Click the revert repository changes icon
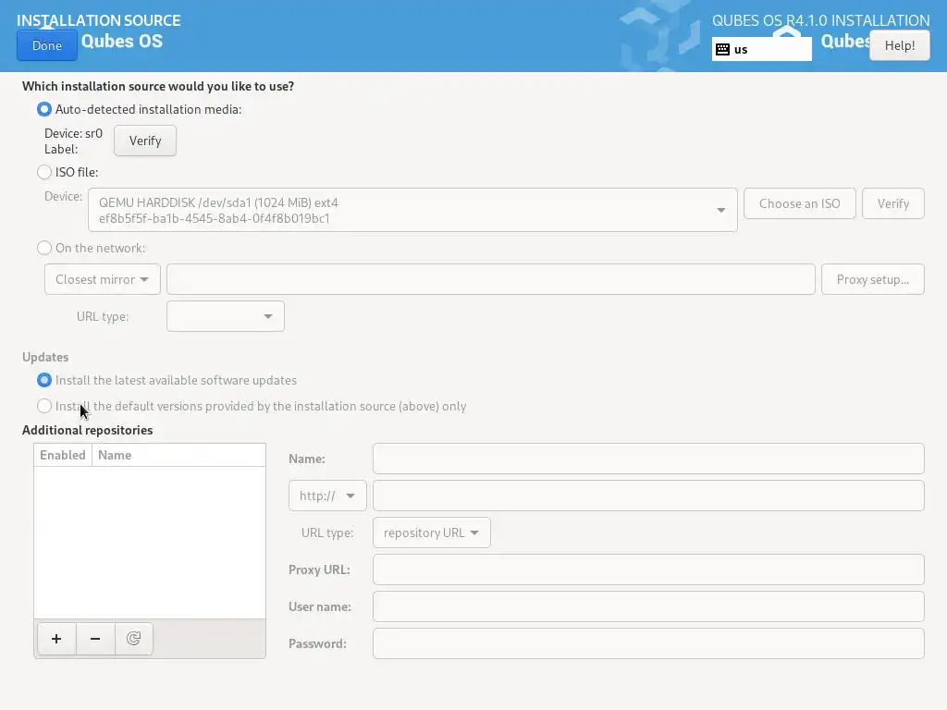 (133, 639)
